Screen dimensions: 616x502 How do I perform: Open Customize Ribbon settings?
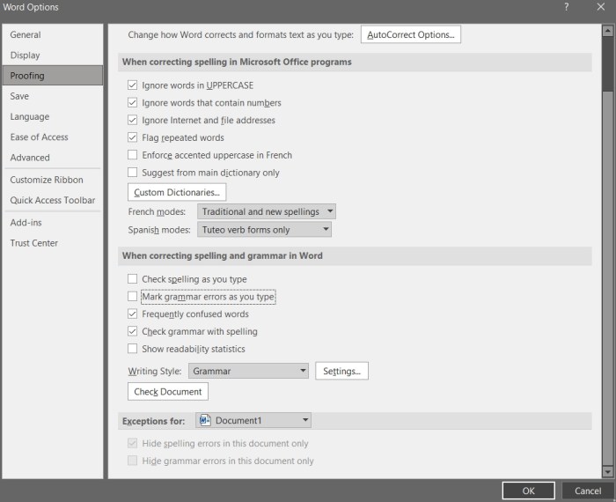tap(52, 180)
